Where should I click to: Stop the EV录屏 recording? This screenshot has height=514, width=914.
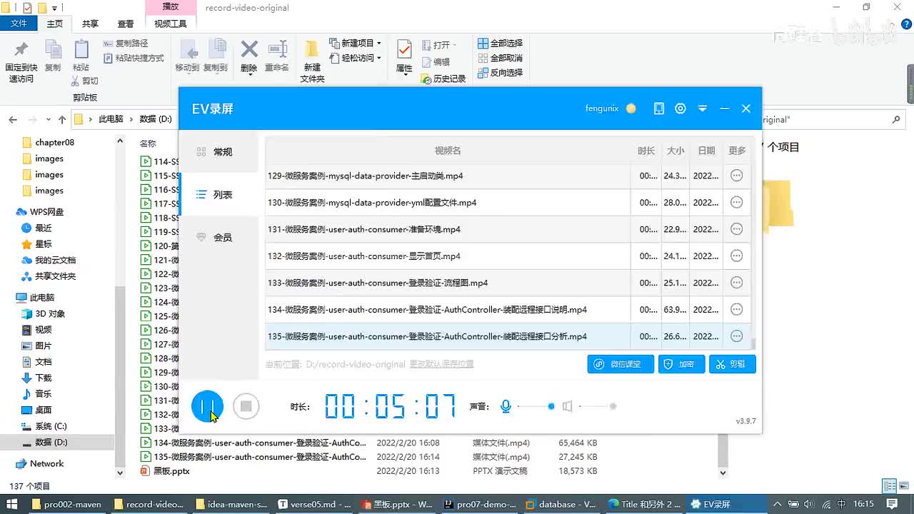(x=246, y=406)
